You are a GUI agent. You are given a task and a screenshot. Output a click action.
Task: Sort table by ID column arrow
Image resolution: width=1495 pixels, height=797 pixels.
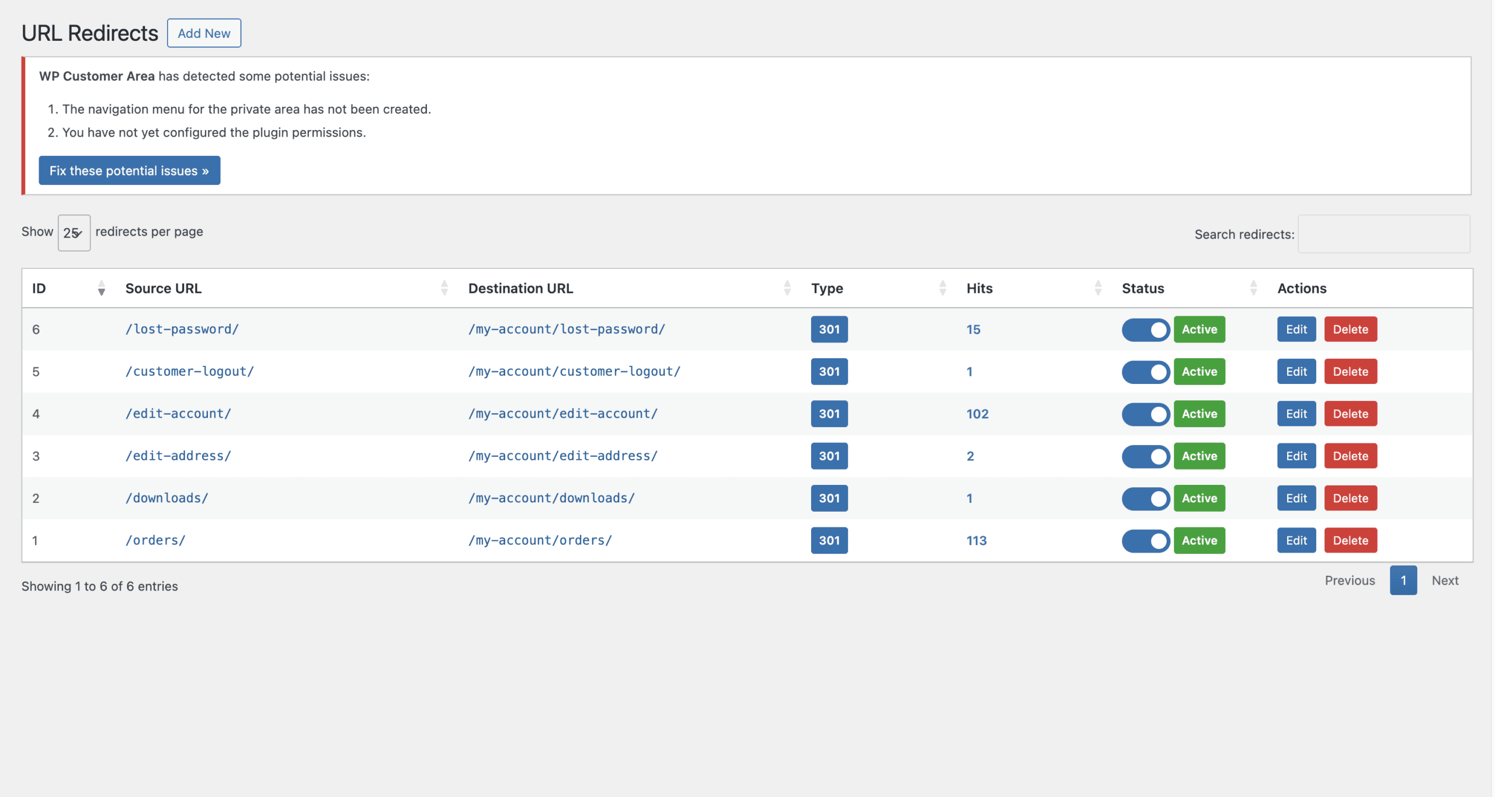pos(101,288)
